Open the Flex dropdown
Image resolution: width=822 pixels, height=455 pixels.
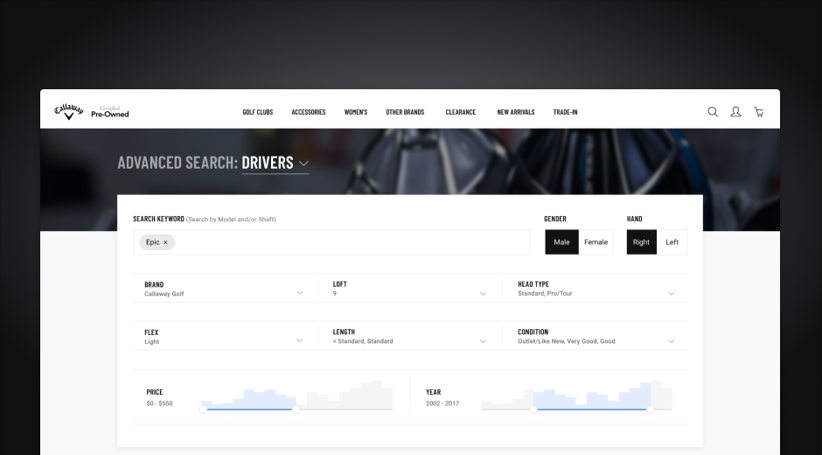point(299,340)
